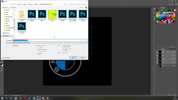Open the Swatches panel flyout menu

point(177,8)
